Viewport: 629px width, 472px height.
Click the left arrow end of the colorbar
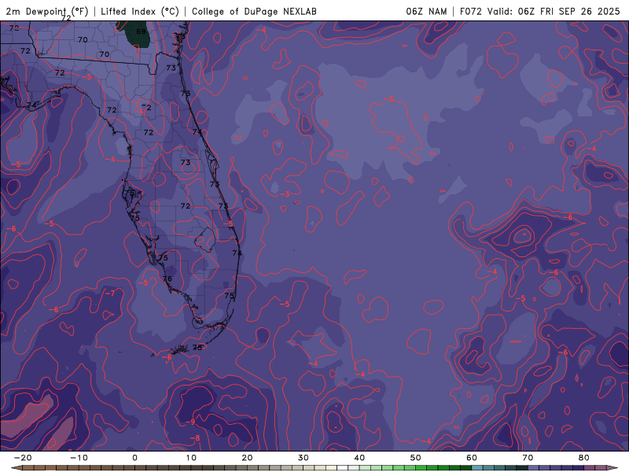pos(16,468)
